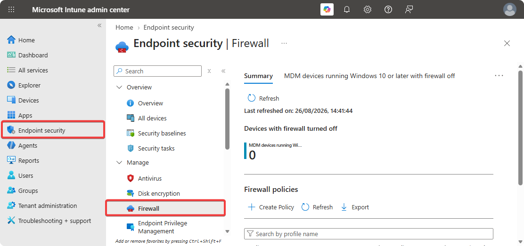Open the Security tasks icon item
The height and width of the screenshot is (246, 524).
click(x=131, y=148)
